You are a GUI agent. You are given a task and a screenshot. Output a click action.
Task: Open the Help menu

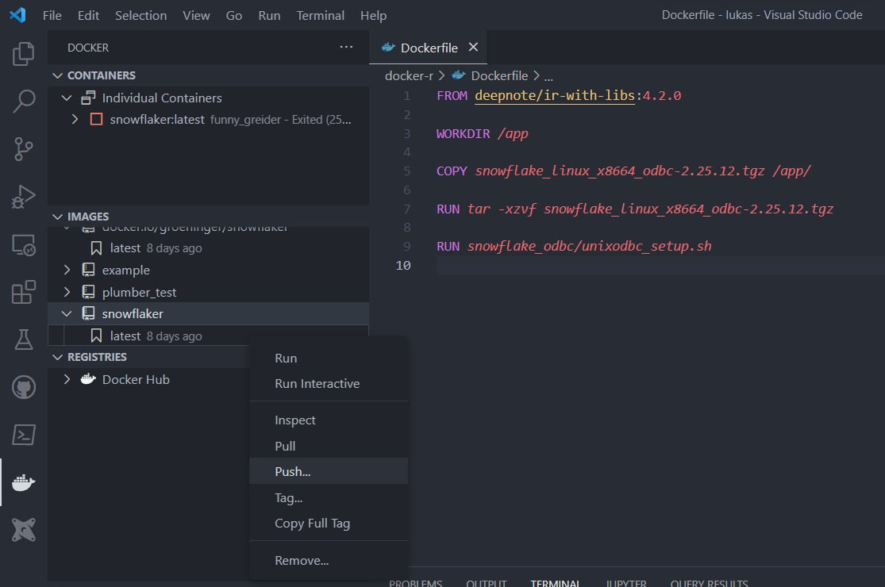tap(373, 15)
